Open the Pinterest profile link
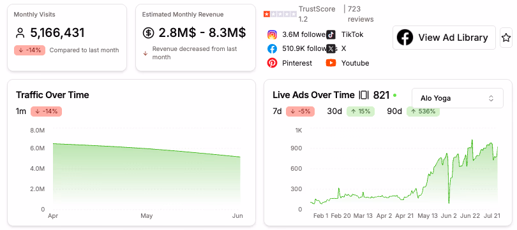Image resolution: width=517 pixels, height=230 pixels. click(x=297, y=63)
